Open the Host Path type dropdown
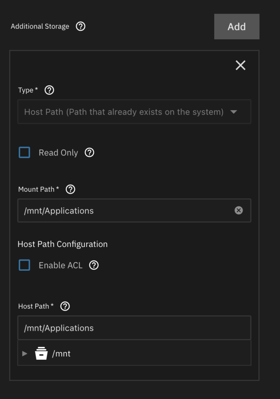Image resolution: width=280 pixels, height=399 pixels. click(124, 112)
